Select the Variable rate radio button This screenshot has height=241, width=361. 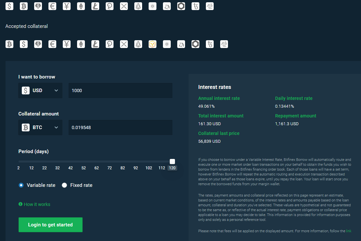coord(21,185)
